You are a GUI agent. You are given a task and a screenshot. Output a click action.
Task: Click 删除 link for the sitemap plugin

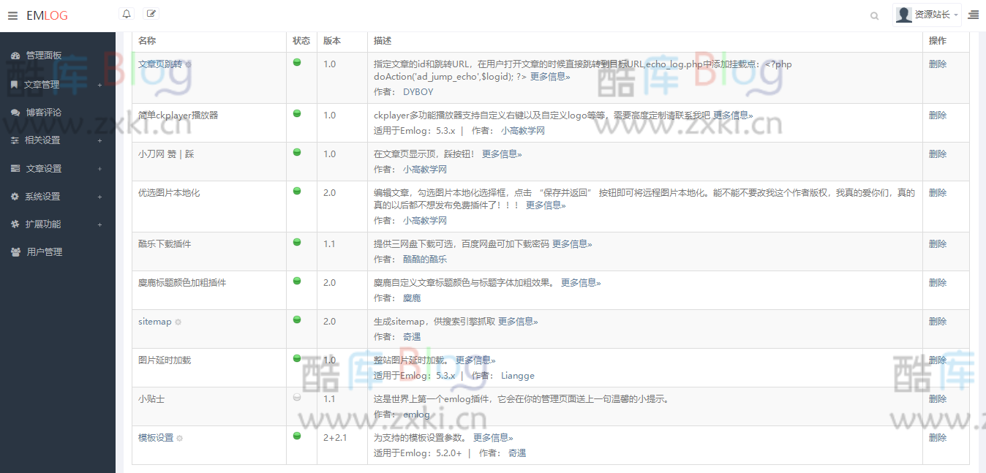point(937,320)
